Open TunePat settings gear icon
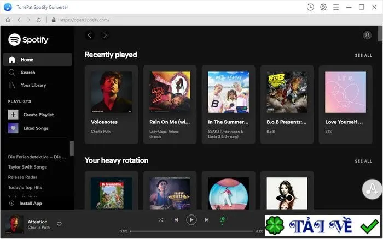 pyautogui.click(x=323, y=7)
